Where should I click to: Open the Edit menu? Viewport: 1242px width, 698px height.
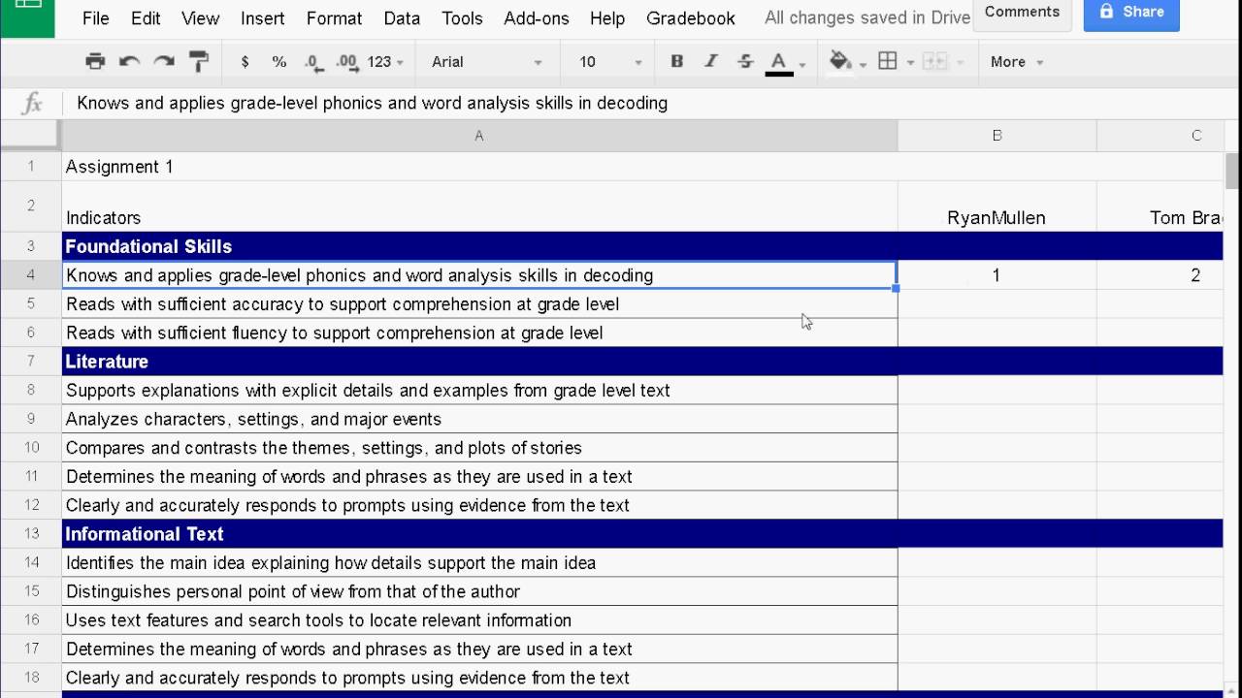tap(146, 18)
